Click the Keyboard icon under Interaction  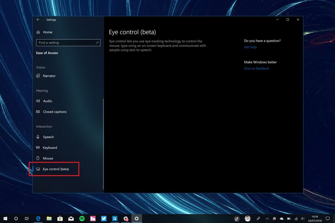click(38, 148)
